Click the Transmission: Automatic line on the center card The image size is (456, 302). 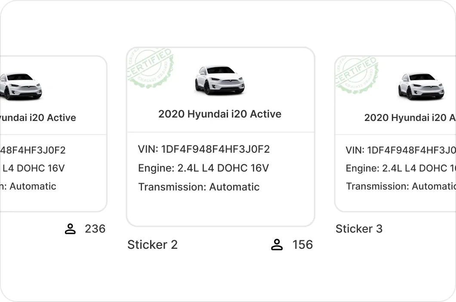coord(199,187)
